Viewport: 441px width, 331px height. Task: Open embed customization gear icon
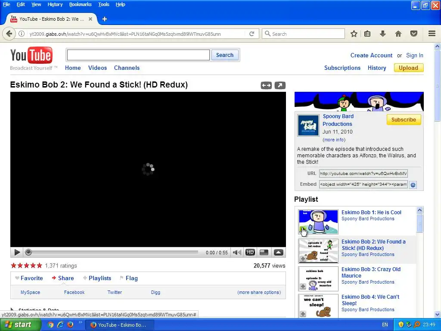pyautogui.click(x=413, y=185)
